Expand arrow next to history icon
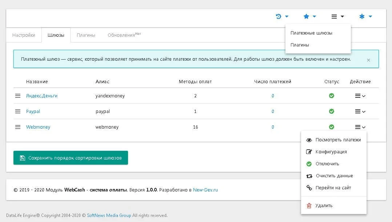The height and width of the screenshot is (222, 392). point(287,16)
